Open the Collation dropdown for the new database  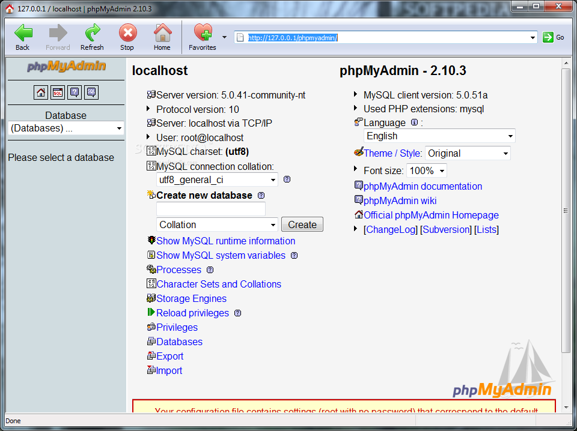pos(217,225)
